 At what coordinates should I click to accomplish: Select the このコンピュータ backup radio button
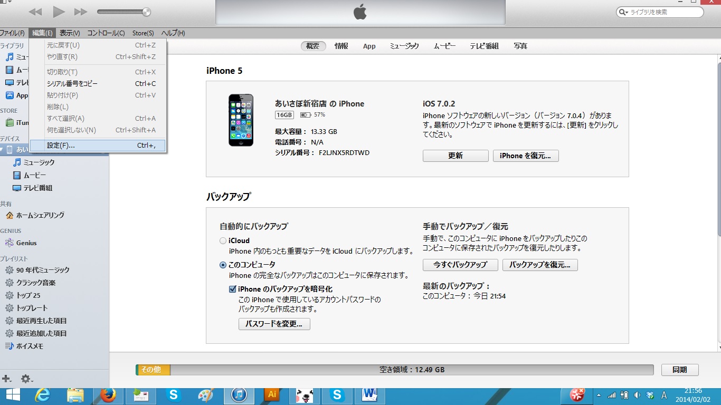pos(223,265)
